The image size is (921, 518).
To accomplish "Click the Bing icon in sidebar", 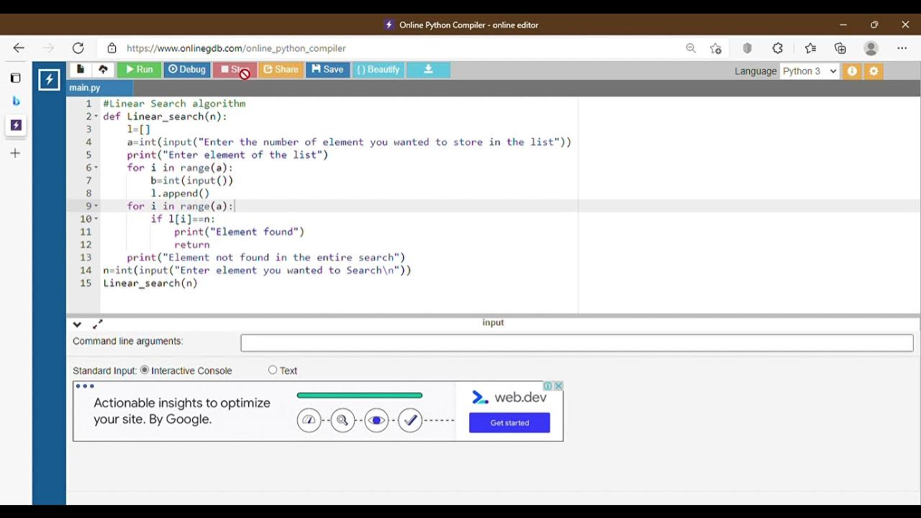I will 16,101.
